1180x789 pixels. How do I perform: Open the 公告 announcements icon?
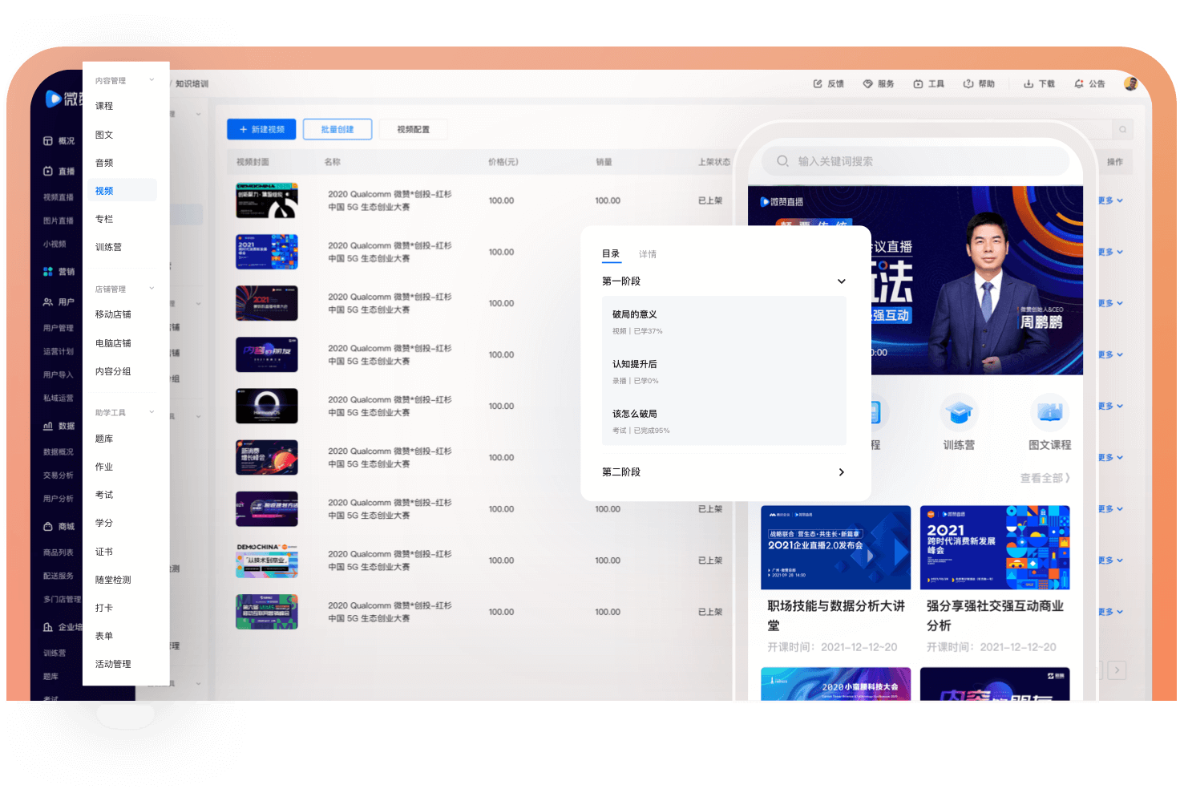click(1079, 84)
